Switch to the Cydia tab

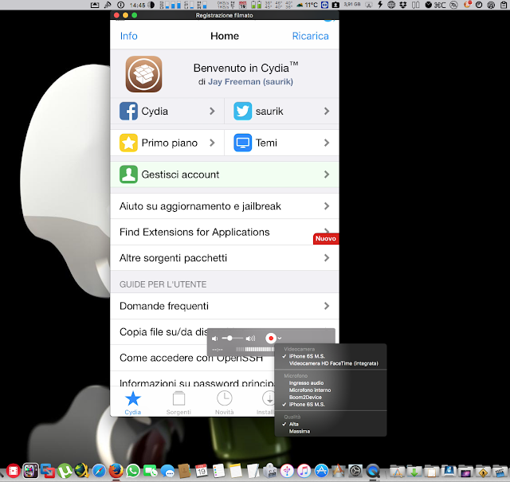[133, 403]
